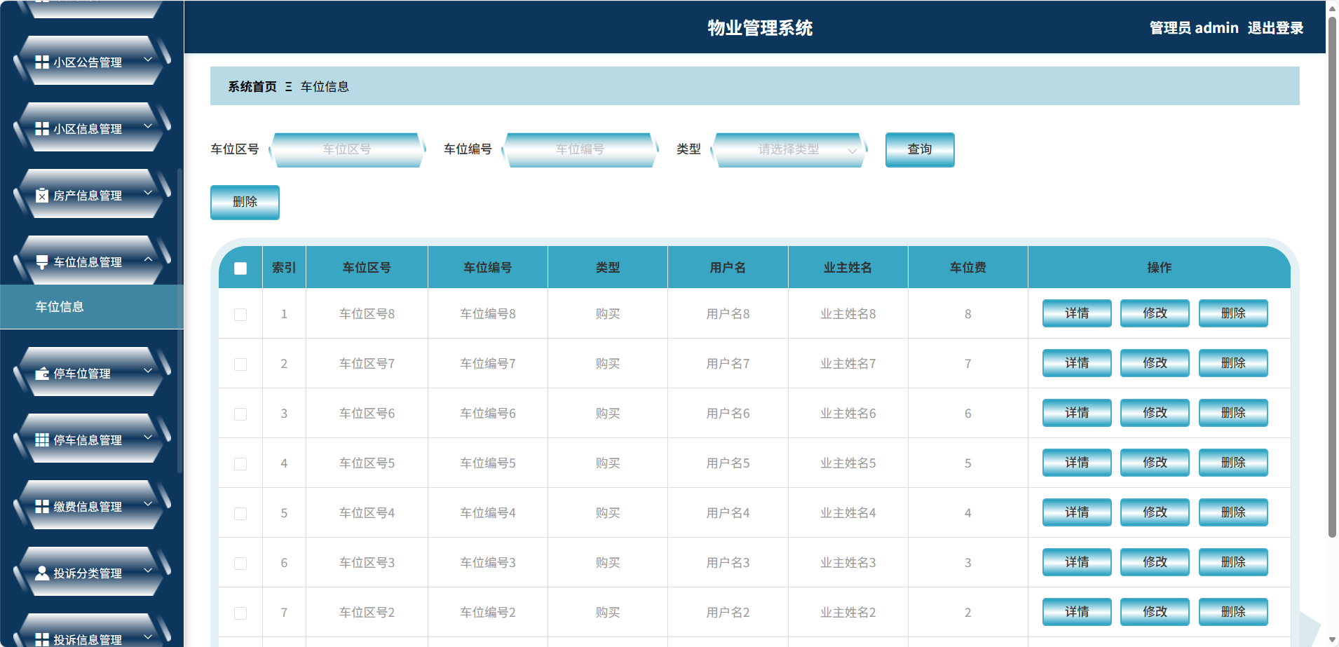Click the 车位信息 breadcrumb text
This screenshot has height=647, width=1339.
pos(325,87)
